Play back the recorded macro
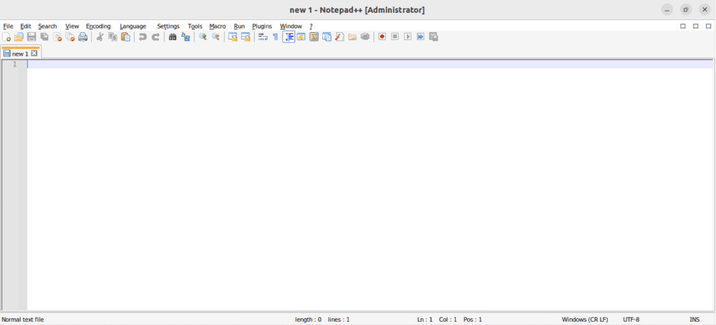The image size is (716, 325). 408,37
